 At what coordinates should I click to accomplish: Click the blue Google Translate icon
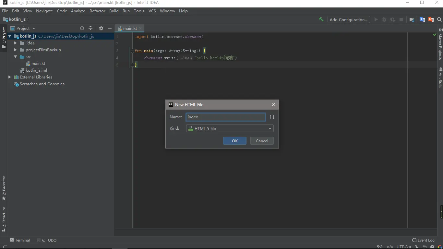coord(423,19)
